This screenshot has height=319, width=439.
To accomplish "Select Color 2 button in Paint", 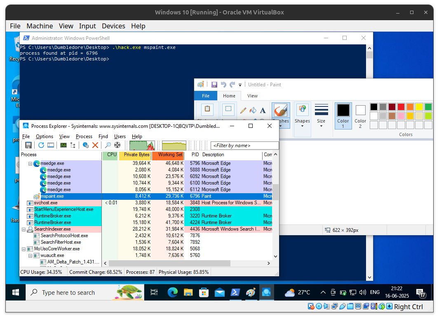I will [x=360, y=116].
